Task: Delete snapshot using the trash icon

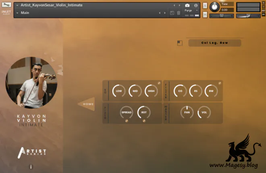Action: click(x=179, y=13)
